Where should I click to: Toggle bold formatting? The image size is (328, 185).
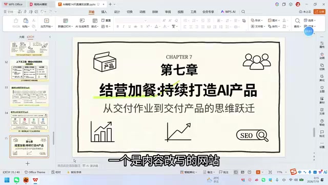pyautogui.click(x=117, y=26)
